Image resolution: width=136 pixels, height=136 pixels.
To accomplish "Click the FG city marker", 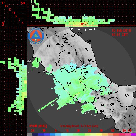I will point(127,95).
